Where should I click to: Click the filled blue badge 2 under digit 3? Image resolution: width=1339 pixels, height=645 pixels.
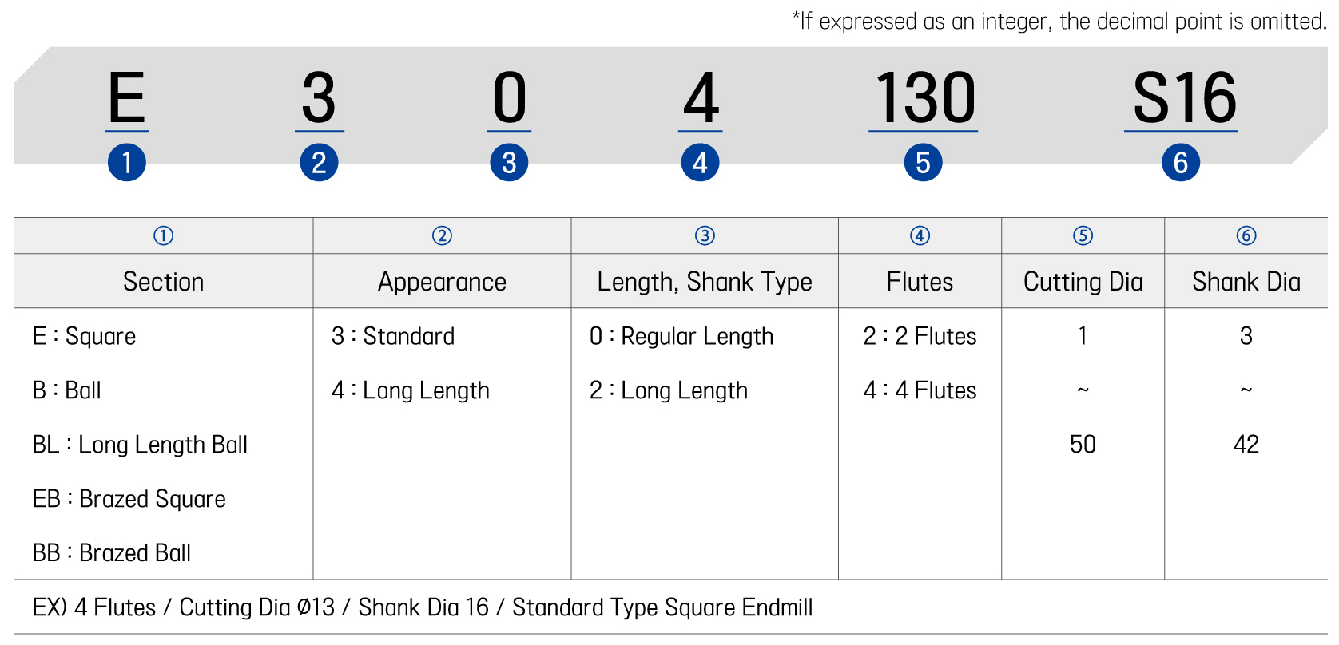319,162
